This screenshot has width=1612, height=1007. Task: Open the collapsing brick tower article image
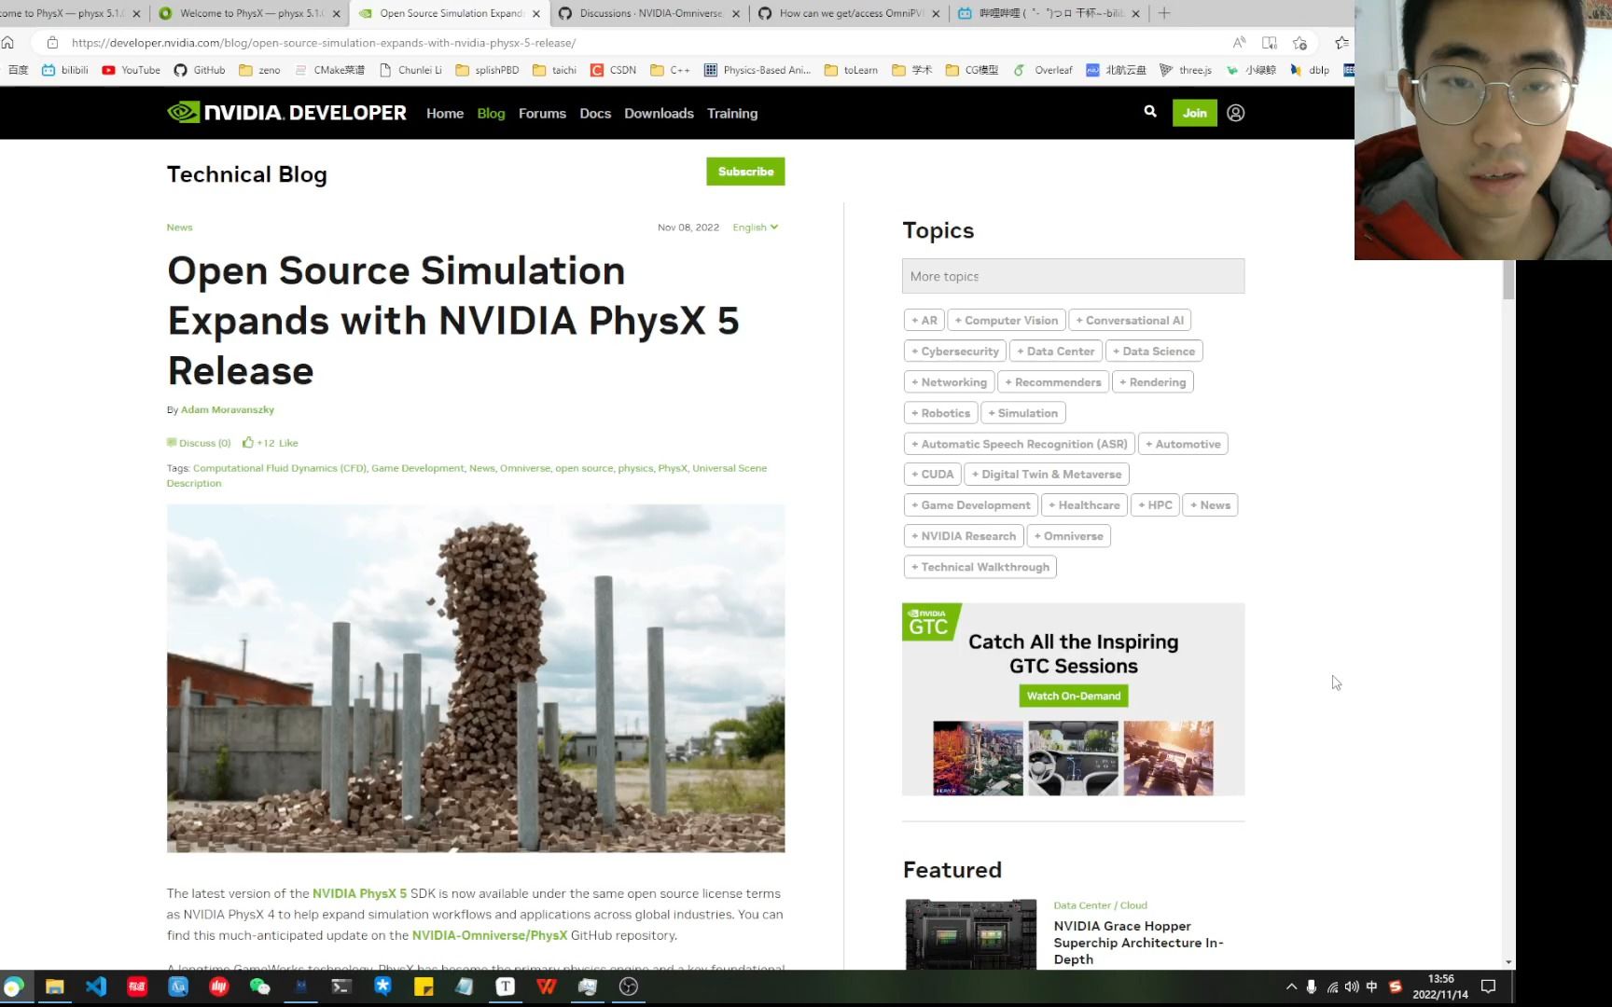click(476, 678)
